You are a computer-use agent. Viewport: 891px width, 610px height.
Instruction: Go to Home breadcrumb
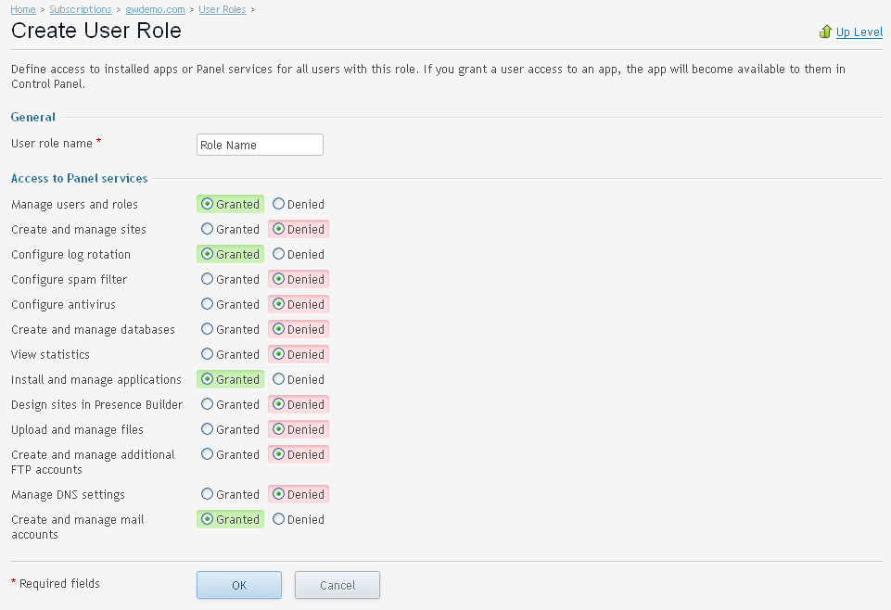tap(23, 9)
